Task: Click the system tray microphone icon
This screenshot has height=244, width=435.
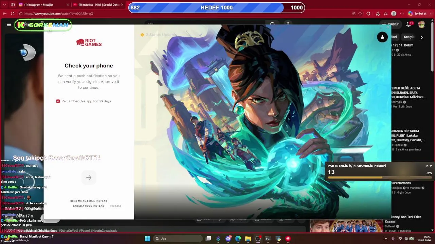Action: (393, 239)
